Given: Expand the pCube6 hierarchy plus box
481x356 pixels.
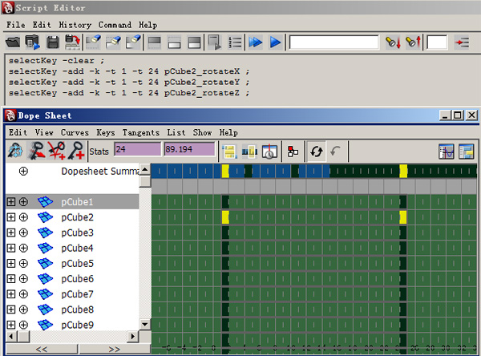Looking at the screenshot, I should pyautogui.click(x=10, y=279).
